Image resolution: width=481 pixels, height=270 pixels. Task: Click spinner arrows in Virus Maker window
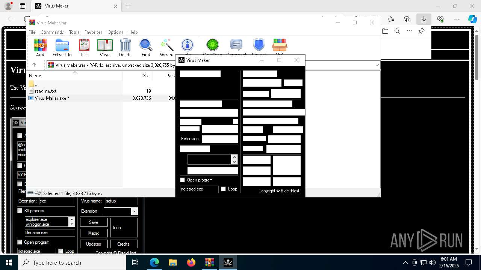pyautogui.click(x=234, y=159)
